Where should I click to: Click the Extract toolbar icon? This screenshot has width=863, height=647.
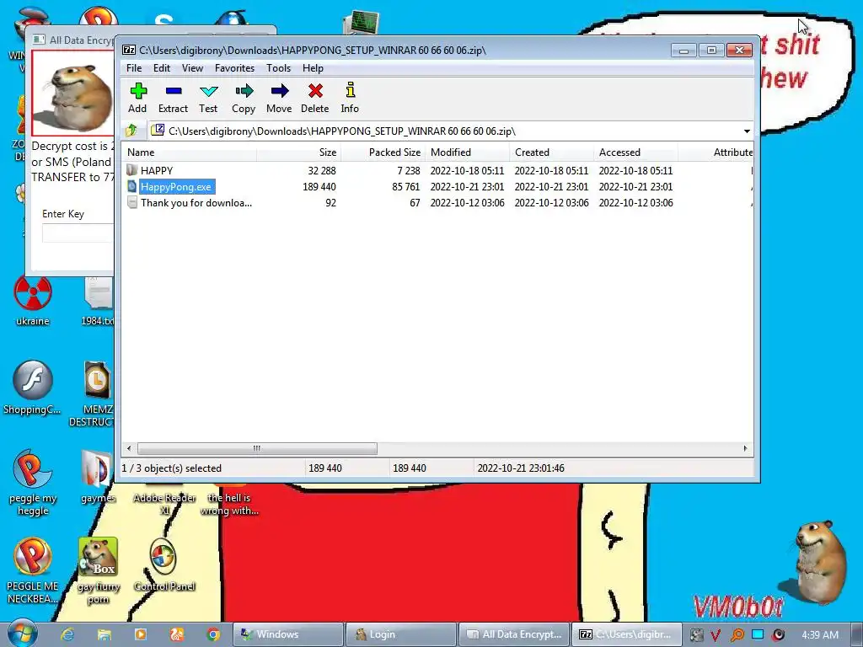click(x=174, y=98)
